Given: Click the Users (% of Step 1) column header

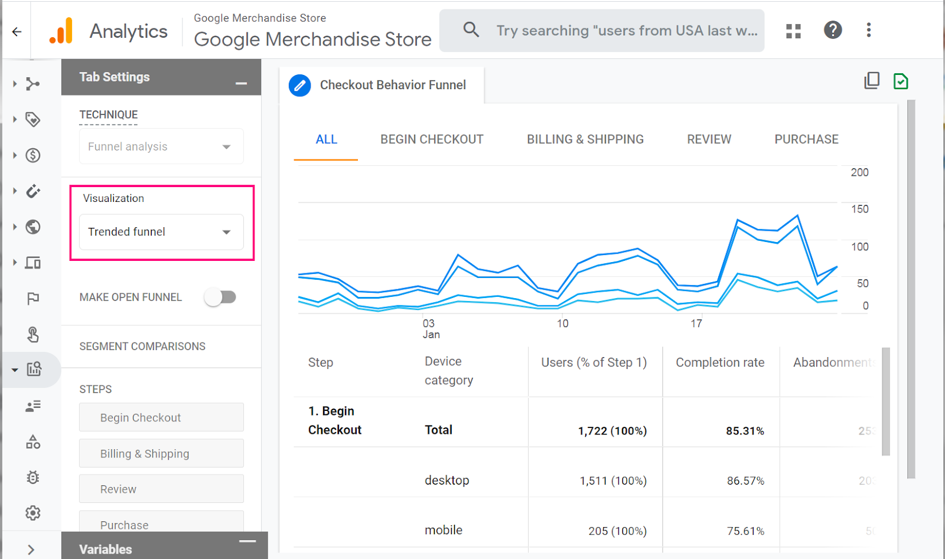Looking at the screenshot, I should (594, 362).
